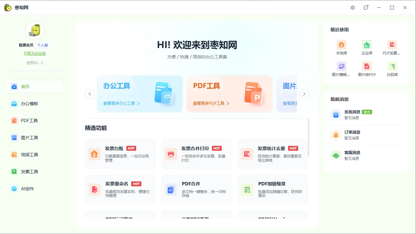Open message bubble icon in title bar

click(x=366, y=8)
